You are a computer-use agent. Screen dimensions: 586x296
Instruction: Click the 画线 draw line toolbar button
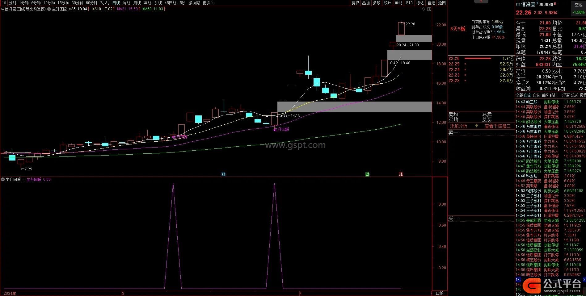tap(398, 3)
